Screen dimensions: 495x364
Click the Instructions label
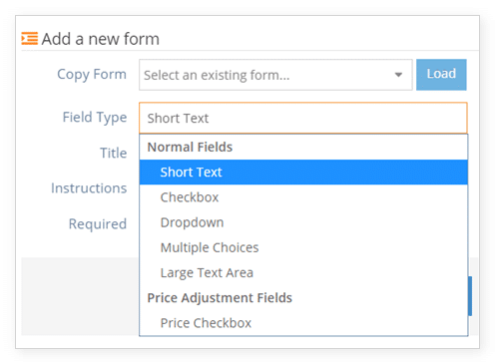(89, 188)
